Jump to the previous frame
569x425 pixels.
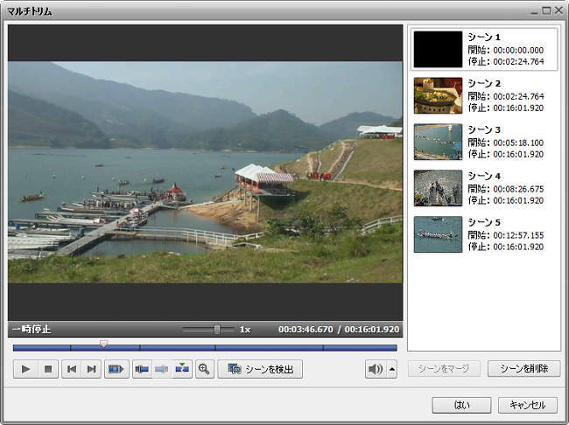72,369
